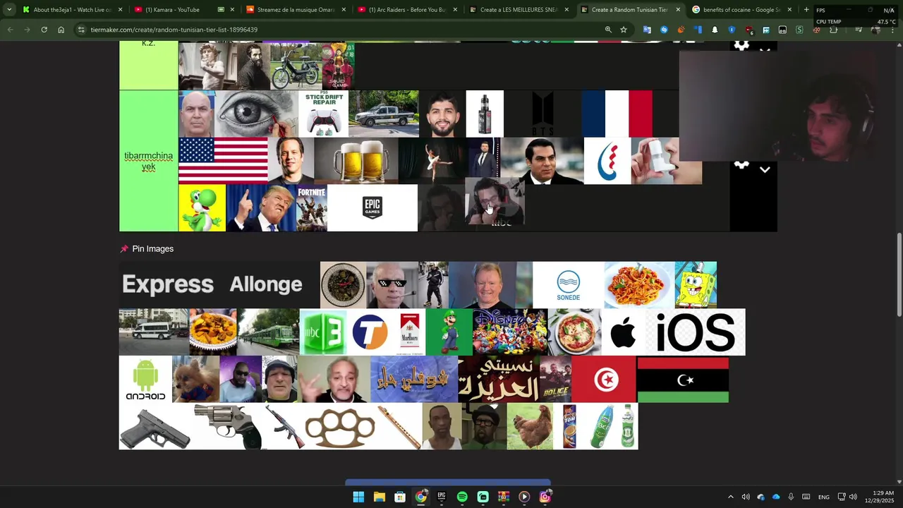Show hidden system tray icons
The height and width of the screenshot is (508, 903).
point(730,497)
